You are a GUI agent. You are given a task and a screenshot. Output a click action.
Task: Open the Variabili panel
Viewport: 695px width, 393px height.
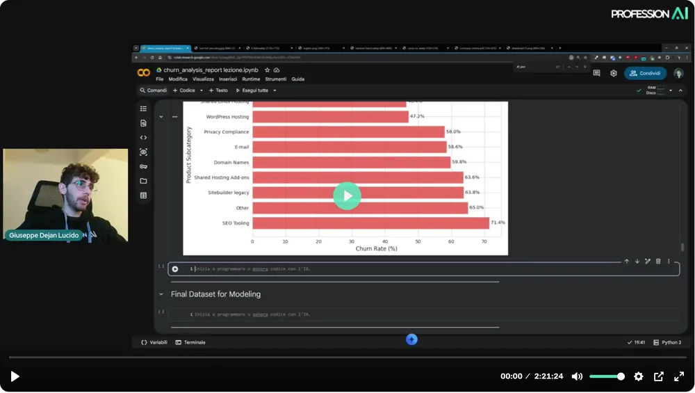click(154, 342)
